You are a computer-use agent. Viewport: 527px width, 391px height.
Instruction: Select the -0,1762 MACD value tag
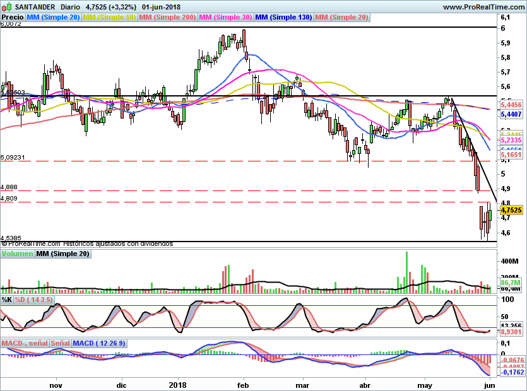click(x=512, y=372)
